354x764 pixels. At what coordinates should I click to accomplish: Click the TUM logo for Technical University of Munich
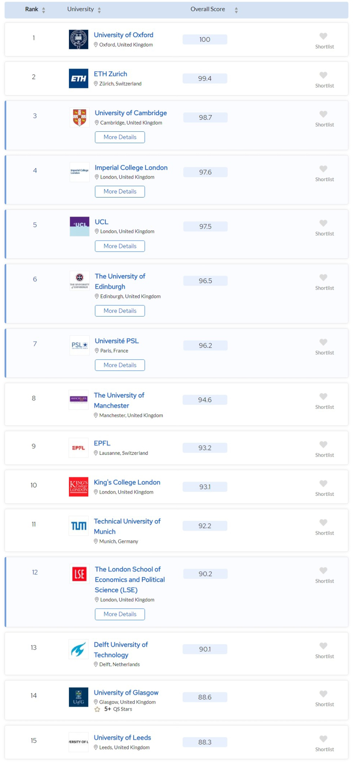pyautogui.click(x=78, y=526)
